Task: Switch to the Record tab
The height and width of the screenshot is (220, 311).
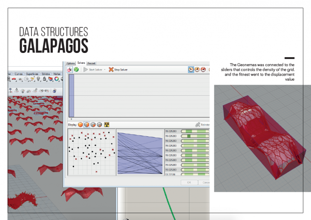Action: click(x=91, y=63)
